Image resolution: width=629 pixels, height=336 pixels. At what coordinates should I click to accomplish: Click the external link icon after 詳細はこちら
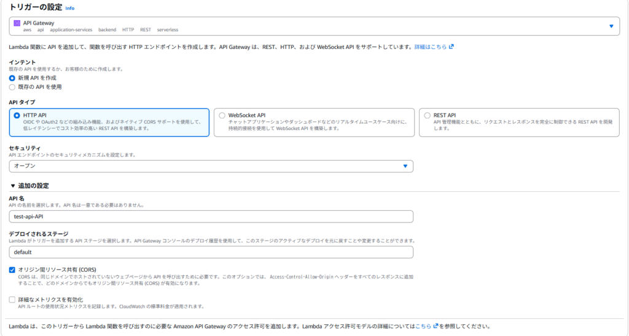click(451, 47)
